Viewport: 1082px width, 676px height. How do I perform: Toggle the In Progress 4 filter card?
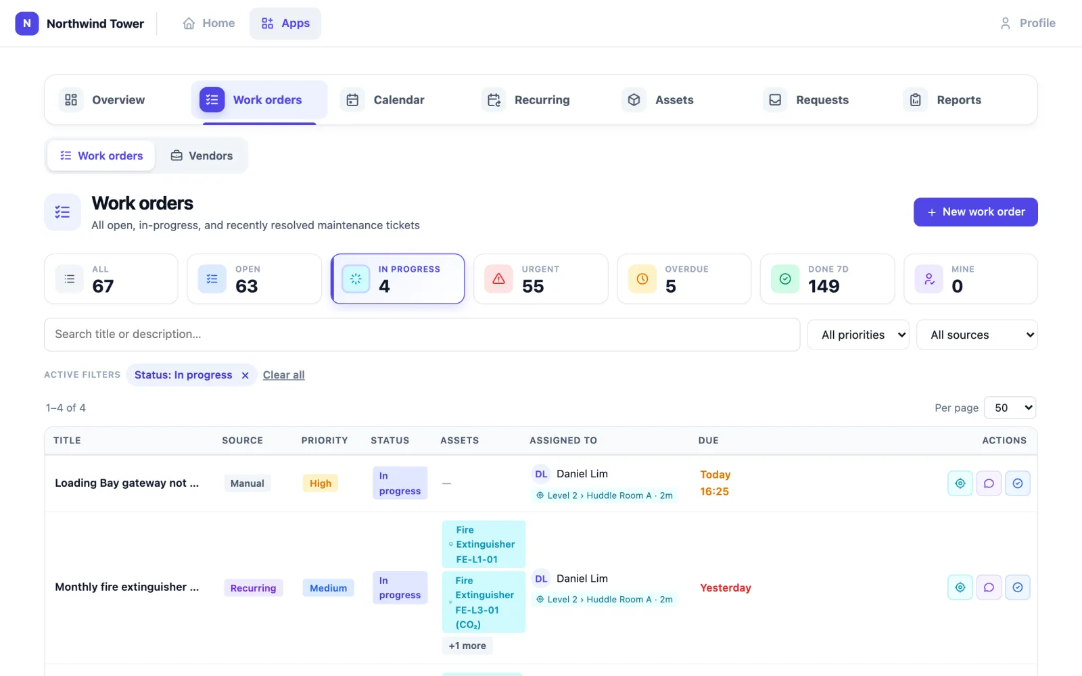[398, 279]
